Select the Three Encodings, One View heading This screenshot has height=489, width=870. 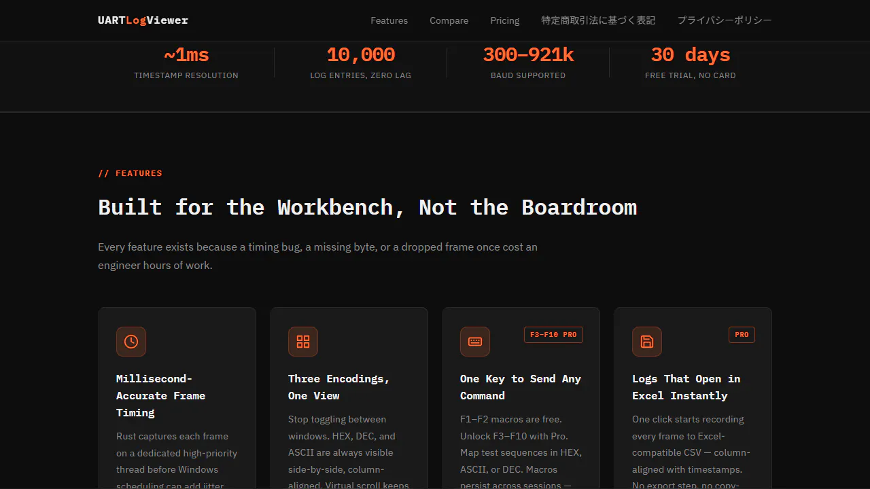click(338, 387)
